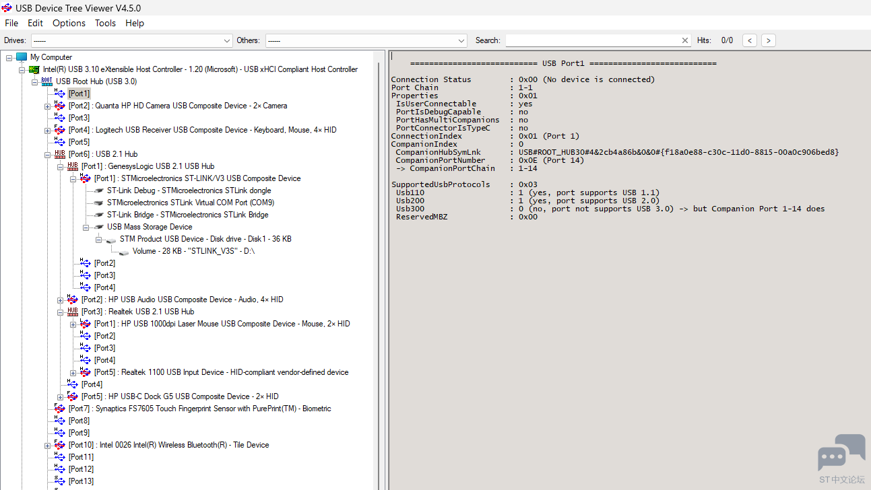The image size is (871, 490).
Task: Go to previous search hit
Action: (750, 40)
